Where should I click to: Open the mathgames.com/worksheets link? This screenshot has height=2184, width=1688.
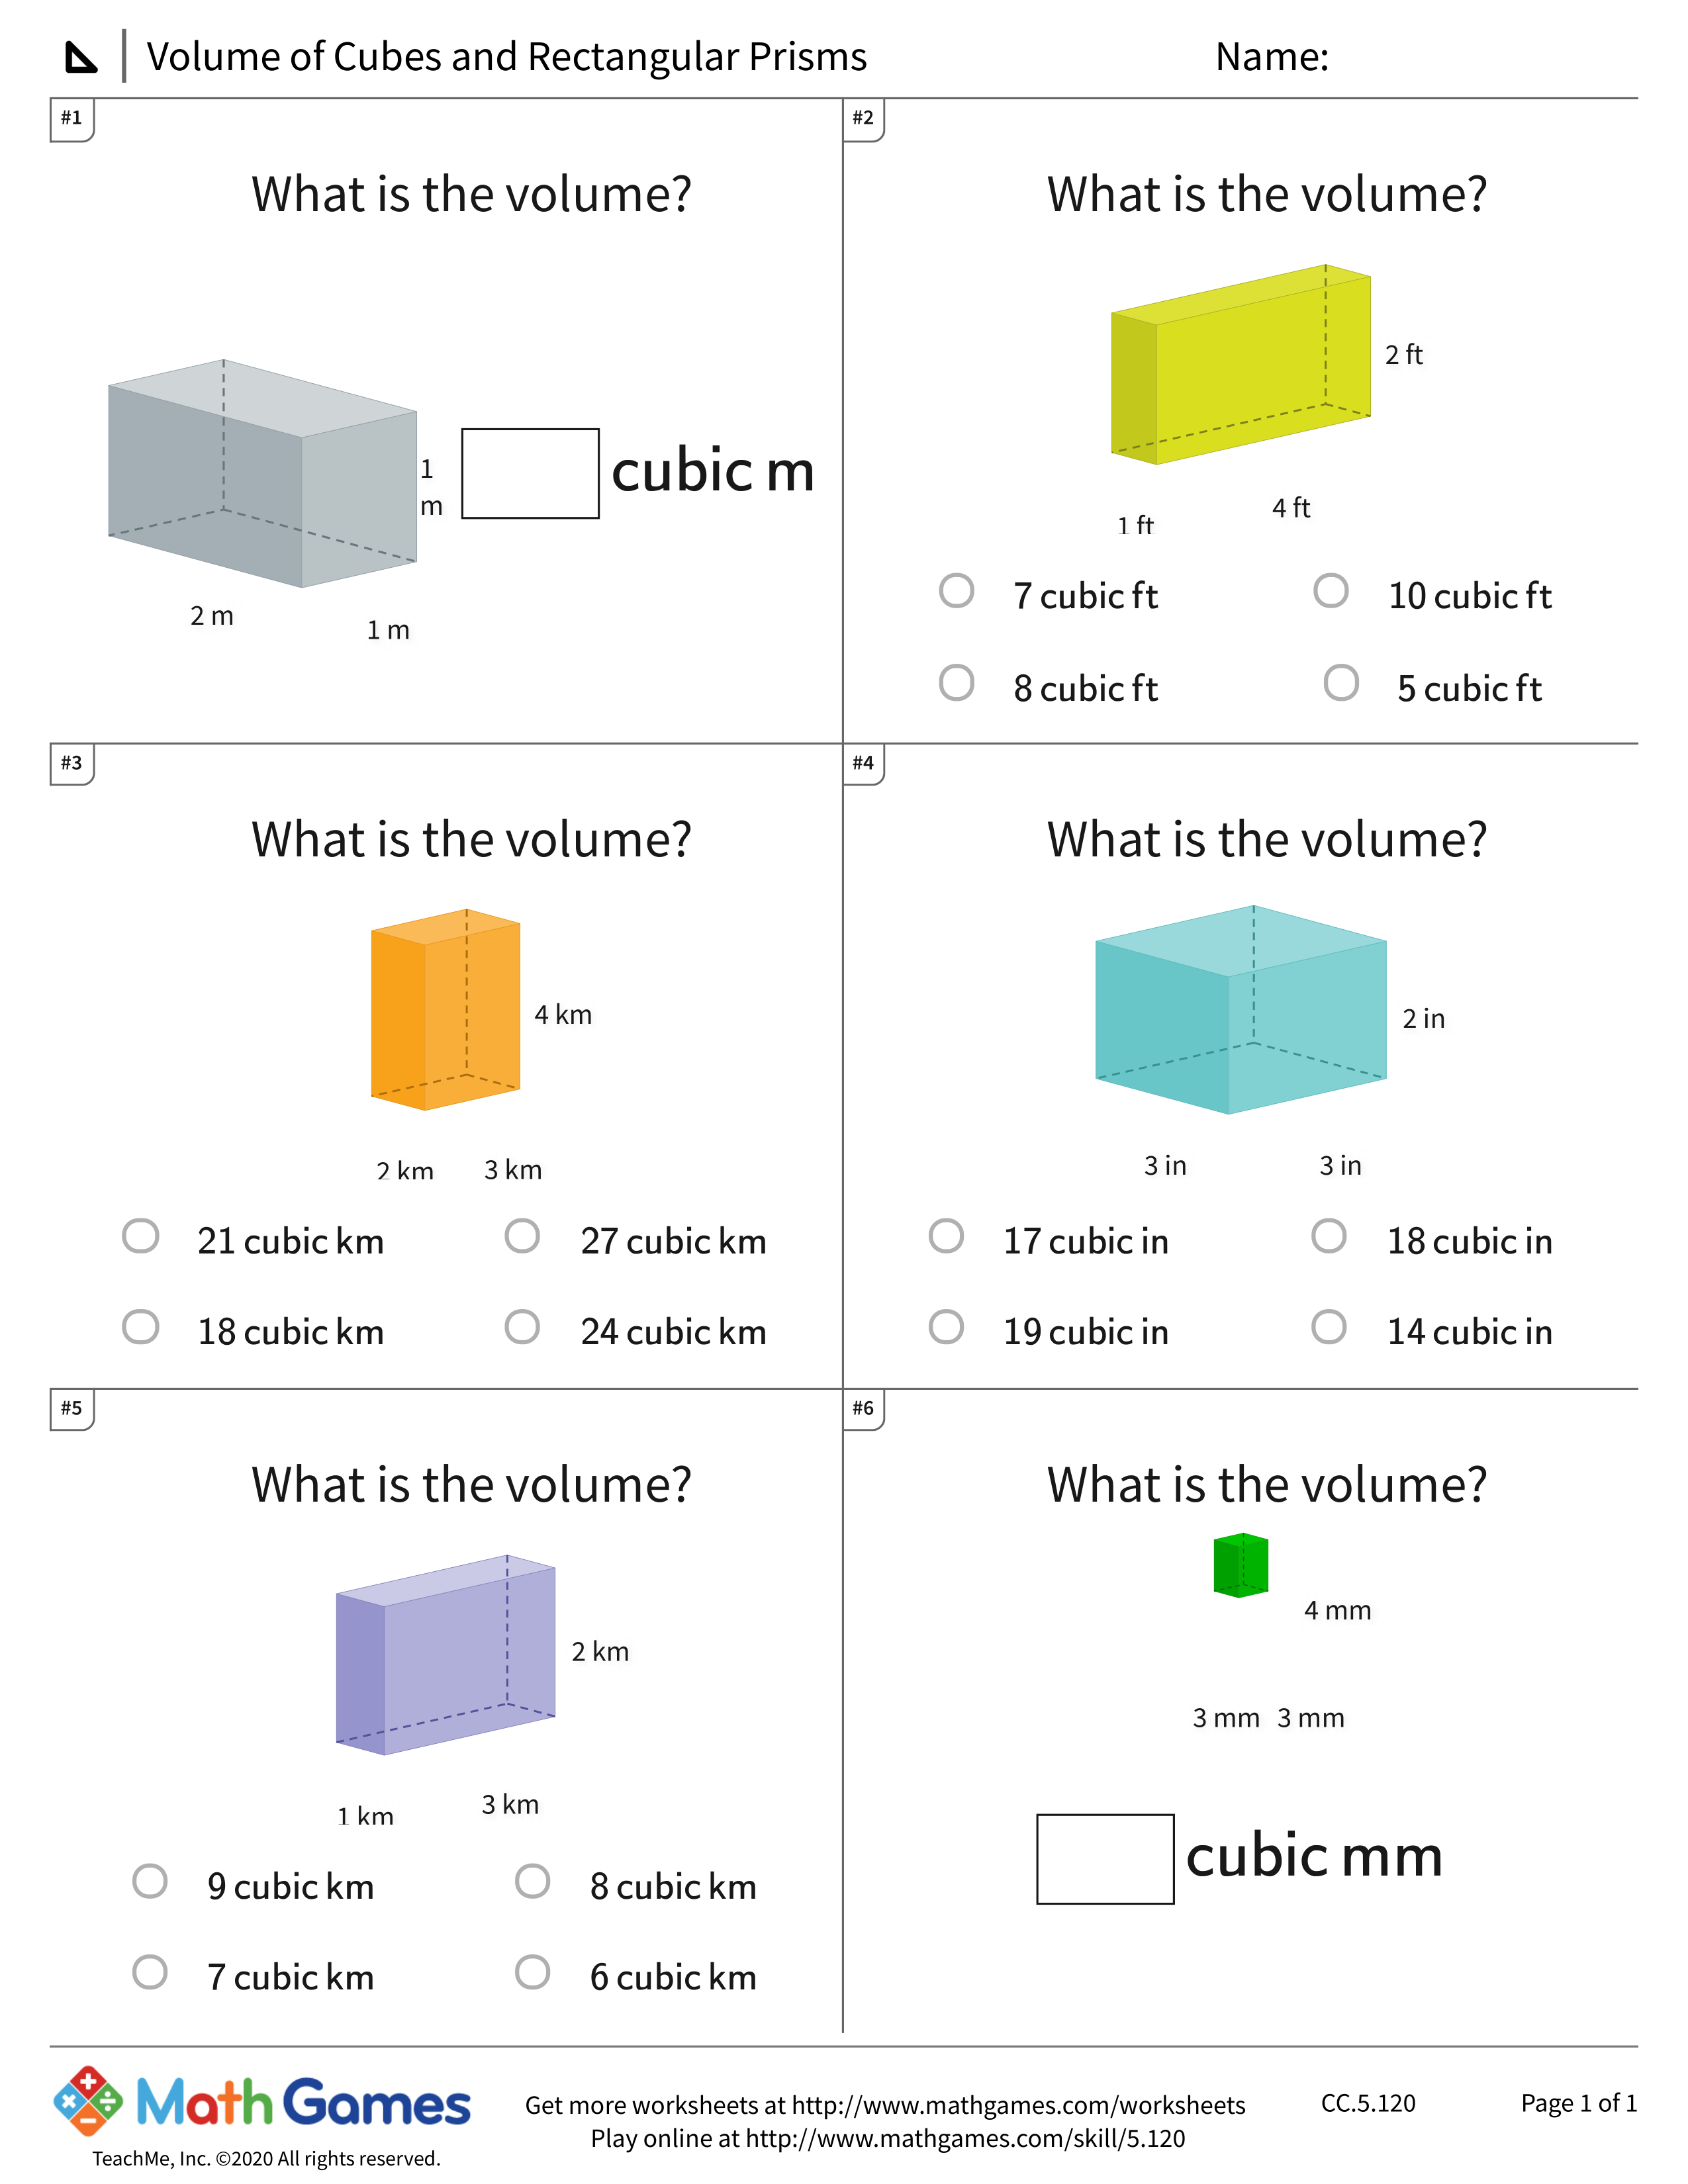tap(1018, 2105)
